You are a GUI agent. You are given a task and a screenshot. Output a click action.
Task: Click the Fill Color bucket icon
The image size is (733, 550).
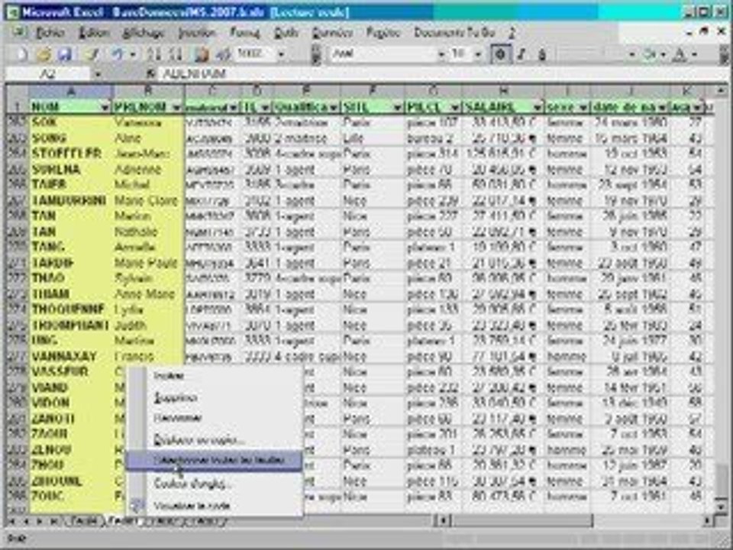click(x=649, y=55)
